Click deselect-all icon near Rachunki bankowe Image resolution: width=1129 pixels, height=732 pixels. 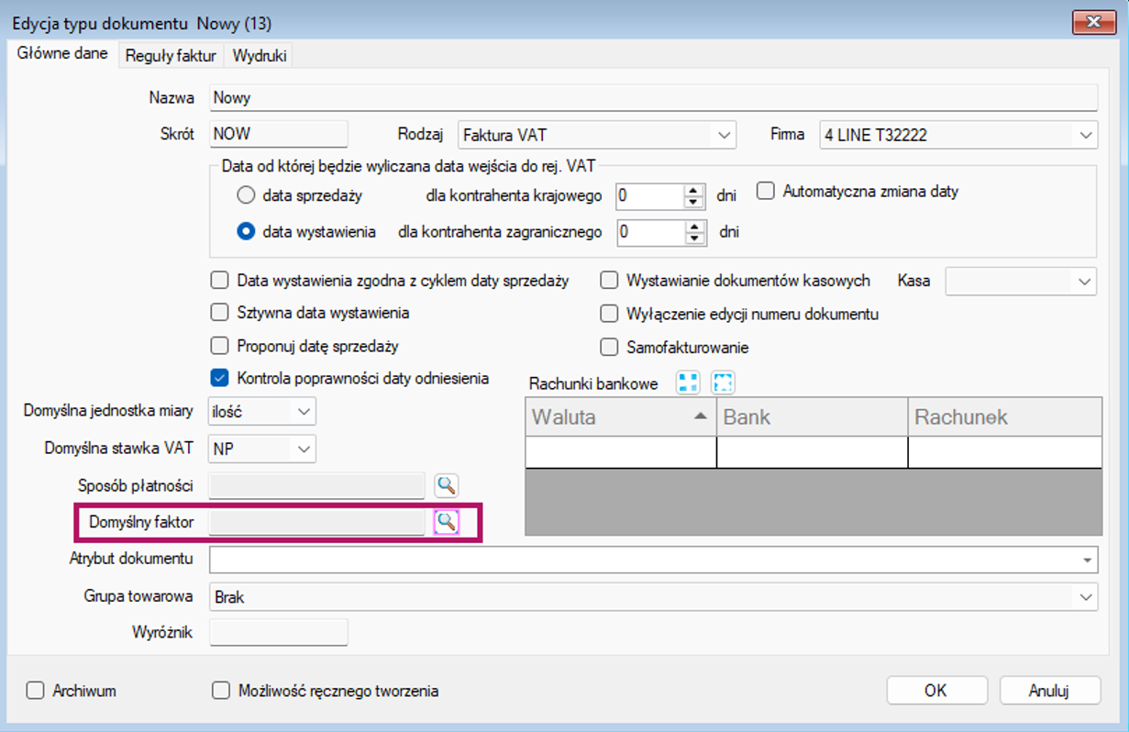tap(723, 383)
